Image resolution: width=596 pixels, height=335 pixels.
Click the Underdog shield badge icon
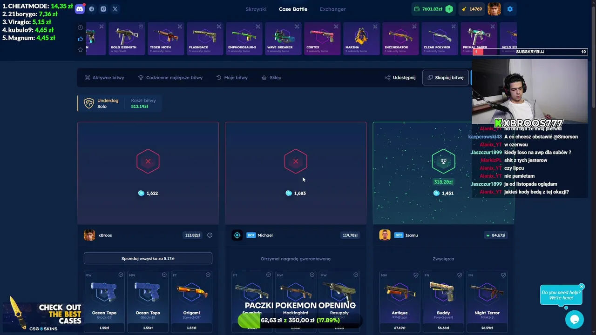pyautogui.click(x=89, y=103)
